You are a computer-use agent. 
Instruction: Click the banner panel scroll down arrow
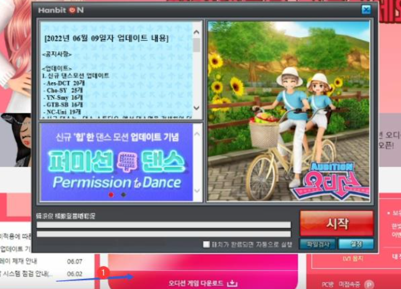tap(197, 191)
